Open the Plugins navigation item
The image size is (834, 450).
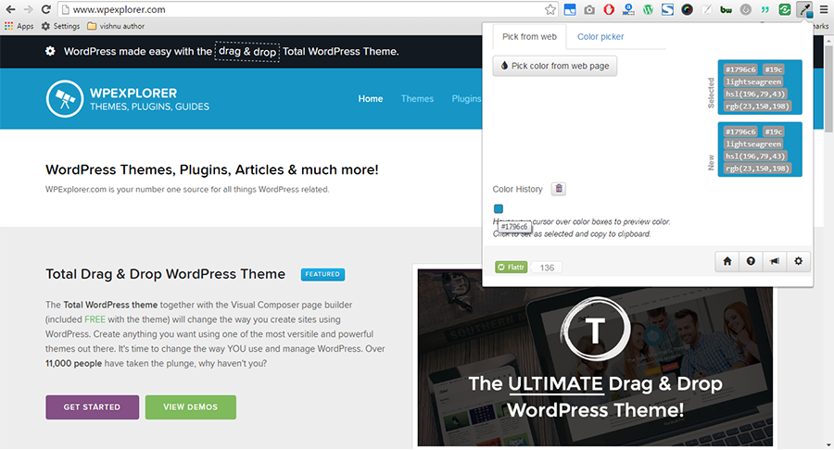pyautogui.click(x=466, y=99)
